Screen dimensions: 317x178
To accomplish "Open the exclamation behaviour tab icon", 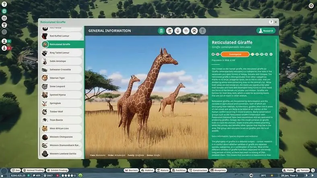I will (186, 31).
